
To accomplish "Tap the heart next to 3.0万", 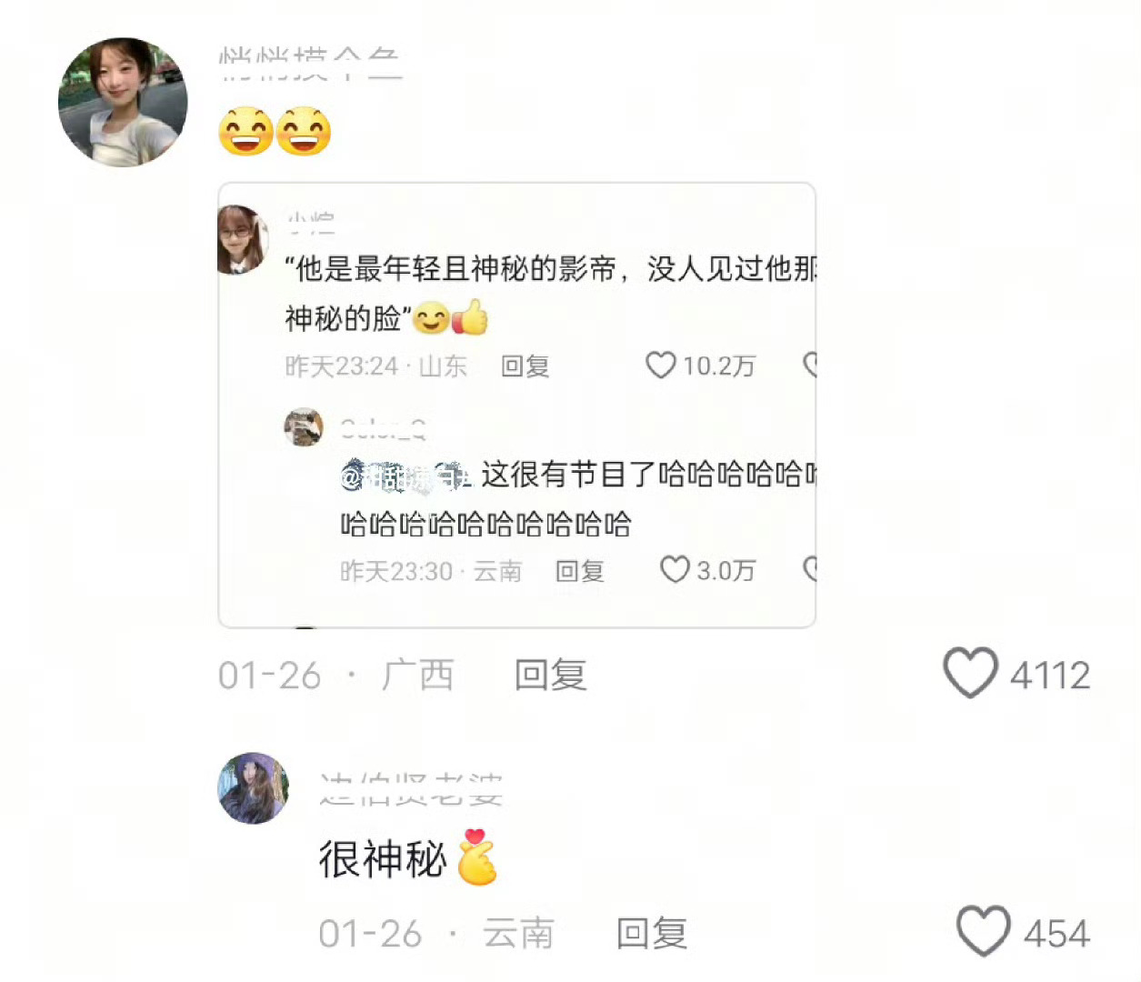I will (x=675, y=570).
